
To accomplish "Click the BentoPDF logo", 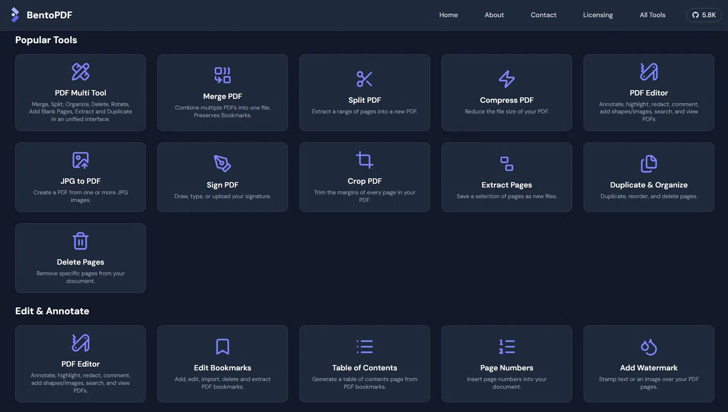I will click(41, 15).
